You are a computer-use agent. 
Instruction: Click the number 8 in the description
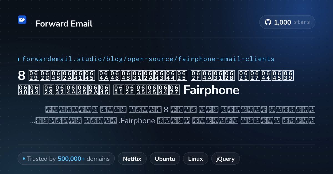pyautogui.click(x=166, y=110)
